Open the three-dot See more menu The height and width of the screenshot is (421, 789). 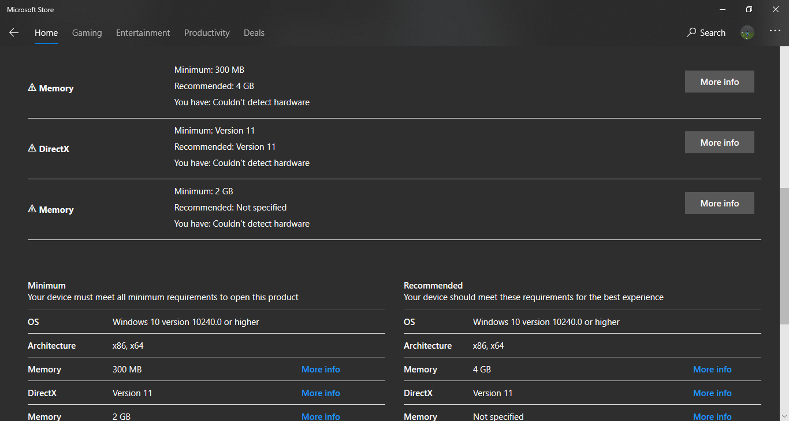775,31
